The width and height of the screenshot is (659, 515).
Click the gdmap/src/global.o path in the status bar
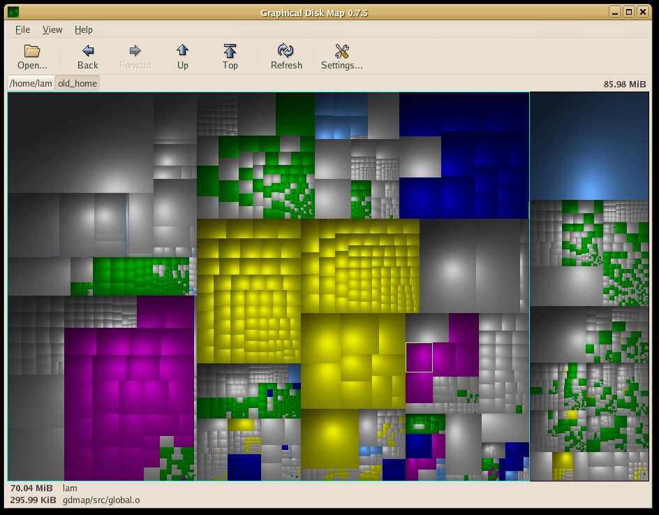point(101,500)
